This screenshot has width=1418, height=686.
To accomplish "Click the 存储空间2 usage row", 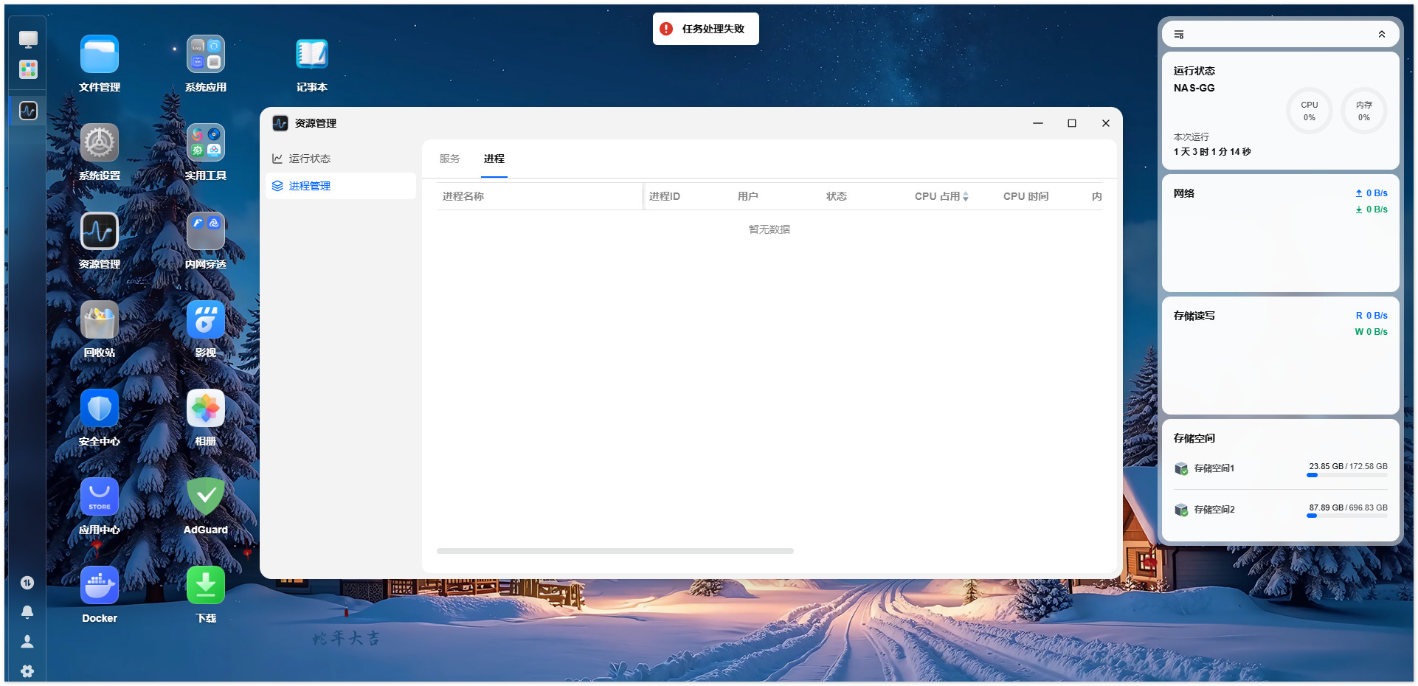I will click(1281, 510).
